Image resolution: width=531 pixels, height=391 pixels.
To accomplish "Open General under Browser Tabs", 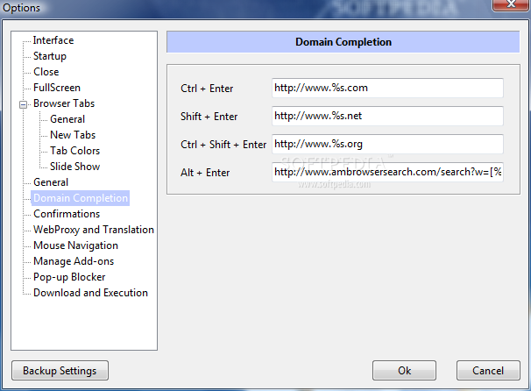I will (67, 119).
